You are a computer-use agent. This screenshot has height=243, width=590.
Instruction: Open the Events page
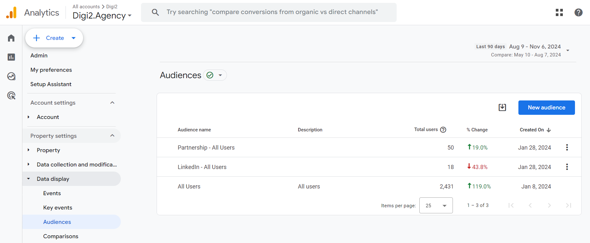[52, 193]
